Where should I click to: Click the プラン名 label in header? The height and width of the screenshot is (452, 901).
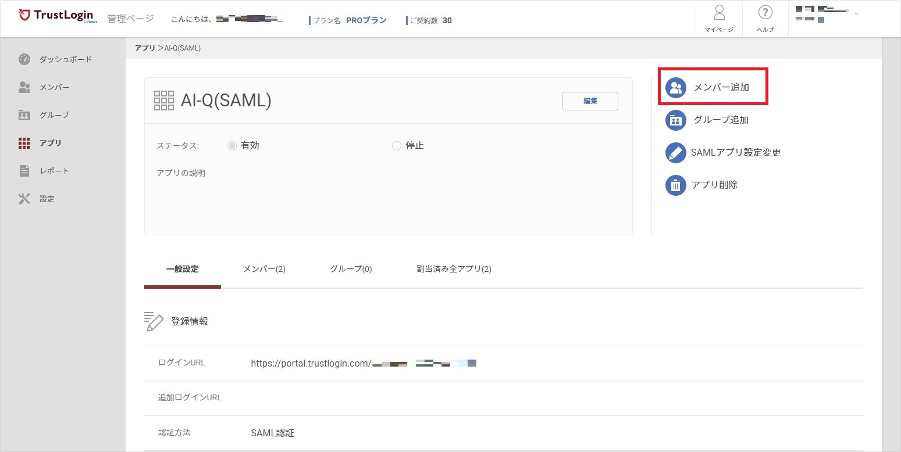327,20
